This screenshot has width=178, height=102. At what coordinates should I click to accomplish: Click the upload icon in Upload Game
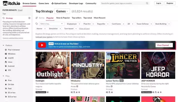53,3
